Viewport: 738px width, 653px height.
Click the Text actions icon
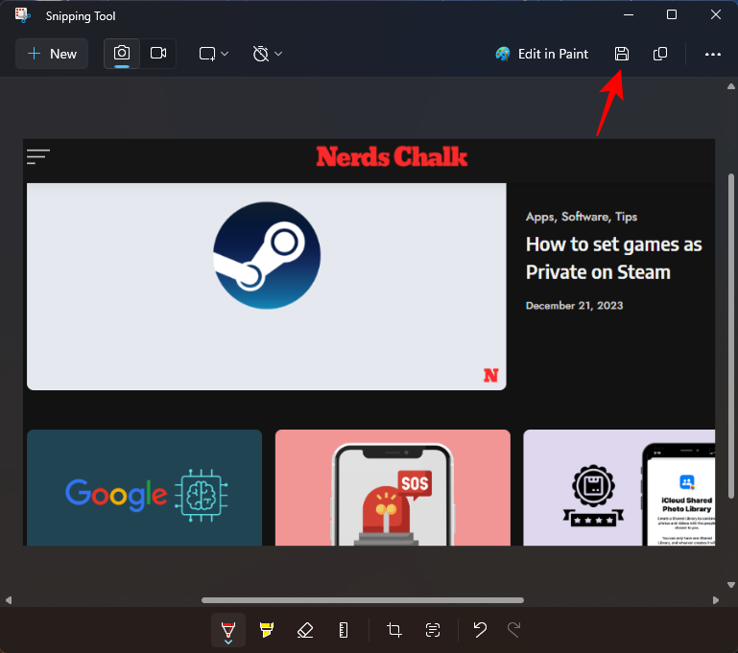click(x=433, y=630)
